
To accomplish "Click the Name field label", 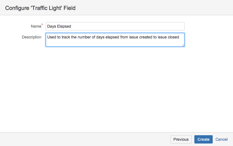I will (x=36, y=26).
